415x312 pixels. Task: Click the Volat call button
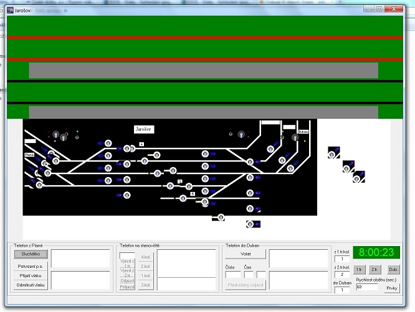click(246, 254)
